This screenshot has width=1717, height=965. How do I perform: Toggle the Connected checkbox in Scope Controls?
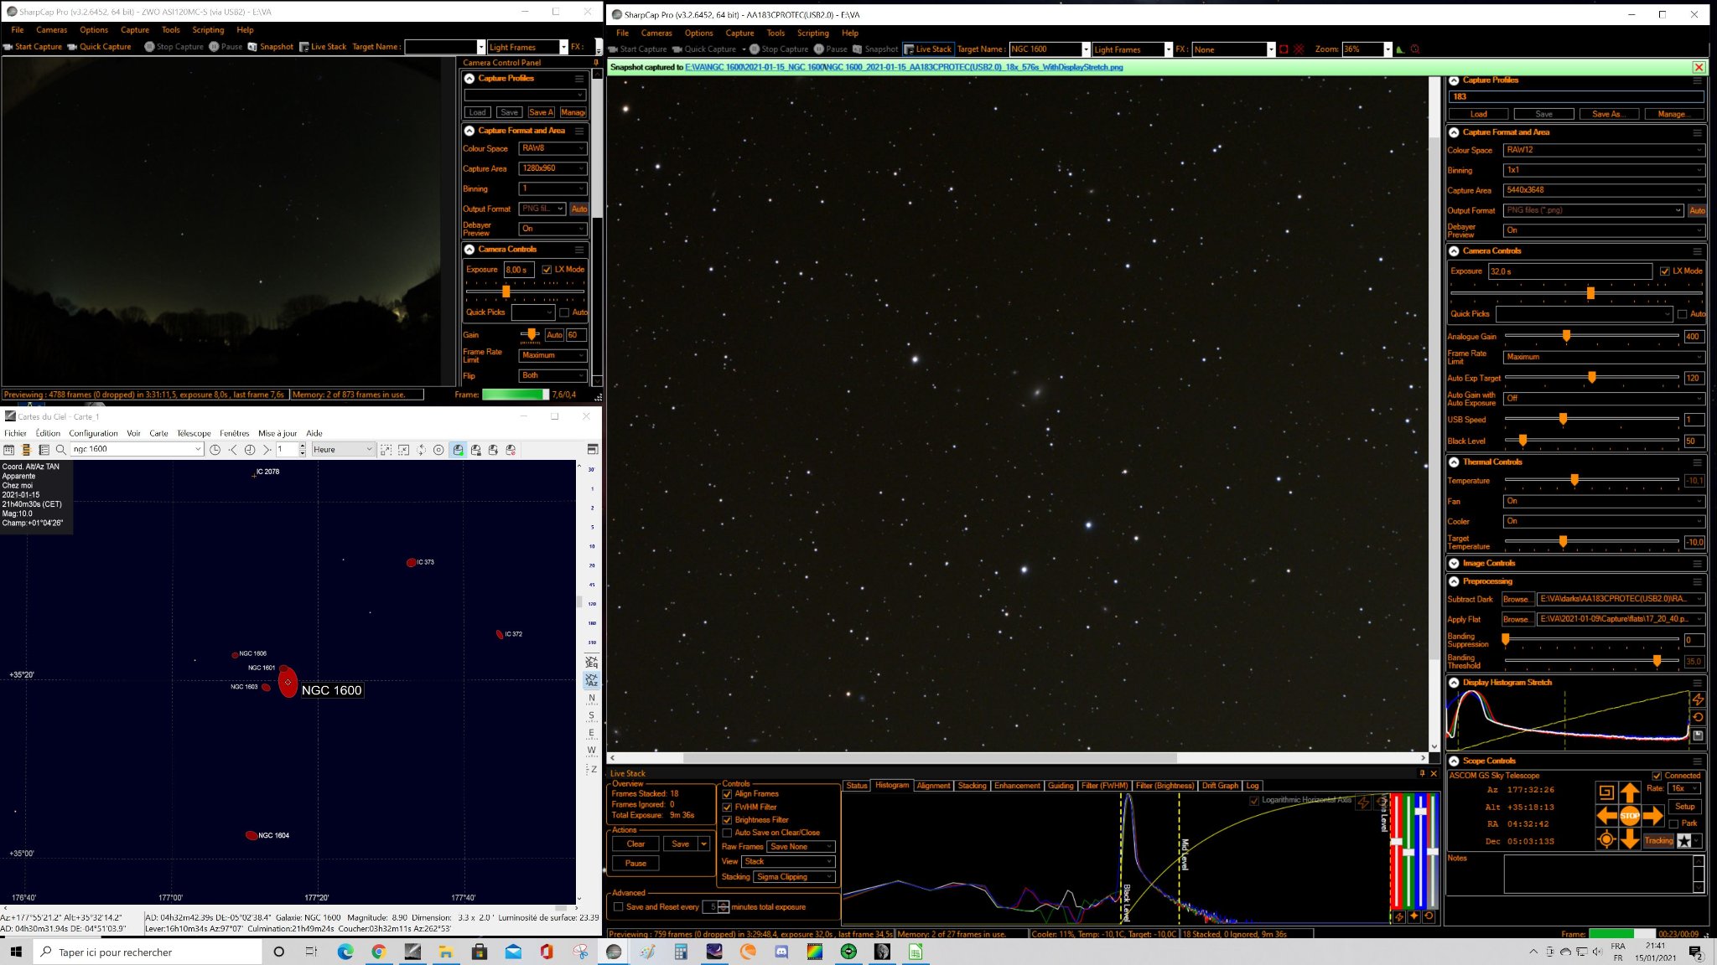1657,776
